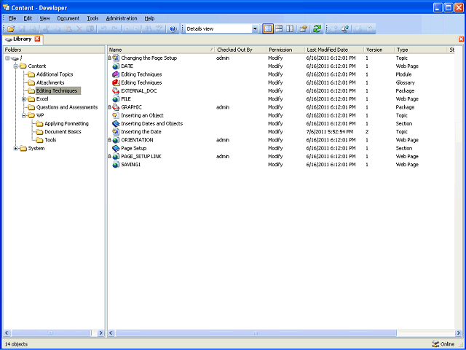This screenshot has width=466, height=350.
Task: Click the lock icon beside GRAPHIC
Action: [109, 107]
